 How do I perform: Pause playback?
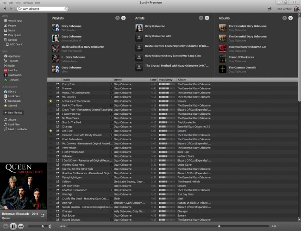click(13, 226)
